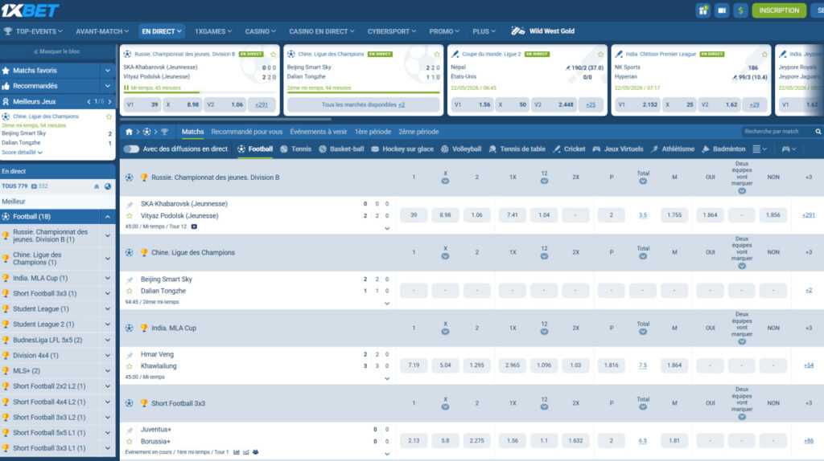Click Masquer le bloc link
Image resolution: width=824 pixels, height=461 pixels.
tap(57, 51)
